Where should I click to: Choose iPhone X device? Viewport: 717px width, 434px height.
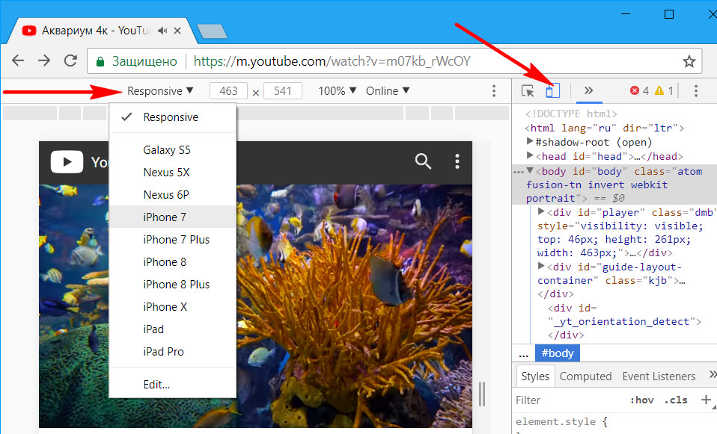[172, 307]
